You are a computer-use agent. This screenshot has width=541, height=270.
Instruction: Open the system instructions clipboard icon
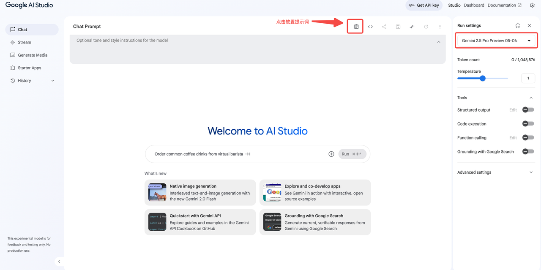click(x=356, y=27)
